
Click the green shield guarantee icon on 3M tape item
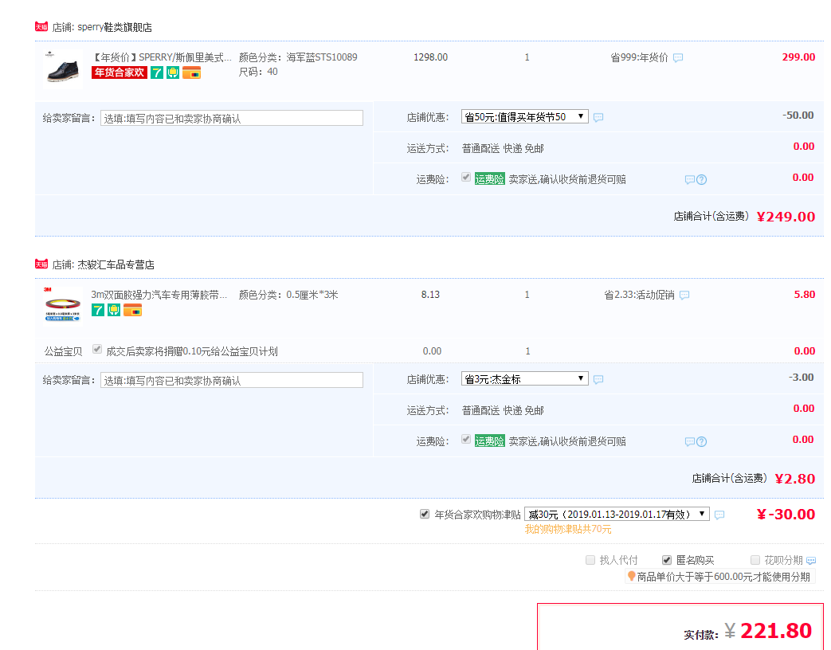coord(114,310)
